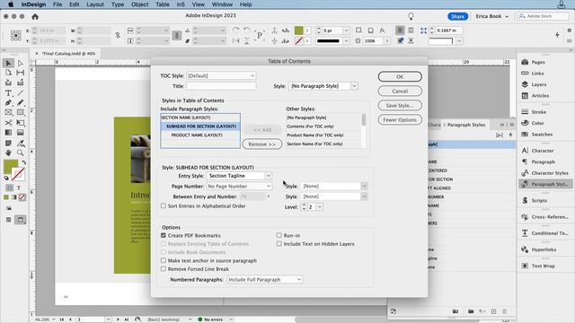Open the Layout menu
The height and width of the screenshot is (323, 575).
coord(95,4)
